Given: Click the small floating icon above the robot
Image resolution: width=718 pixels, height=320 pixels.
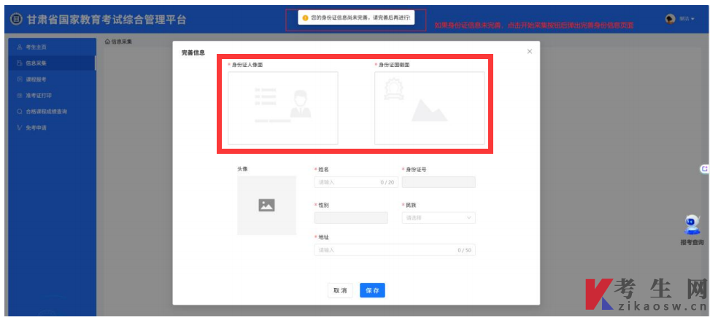Looking at the screenshot, I should point(705,168).
